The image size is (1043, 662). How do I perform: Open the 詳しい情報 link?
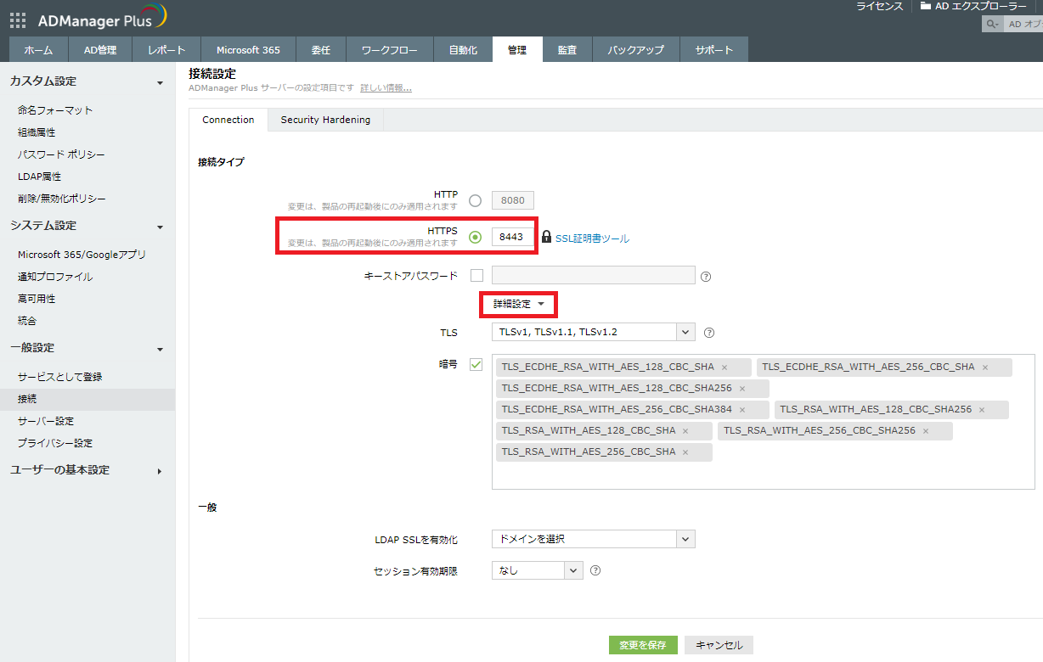click(386, 88)
